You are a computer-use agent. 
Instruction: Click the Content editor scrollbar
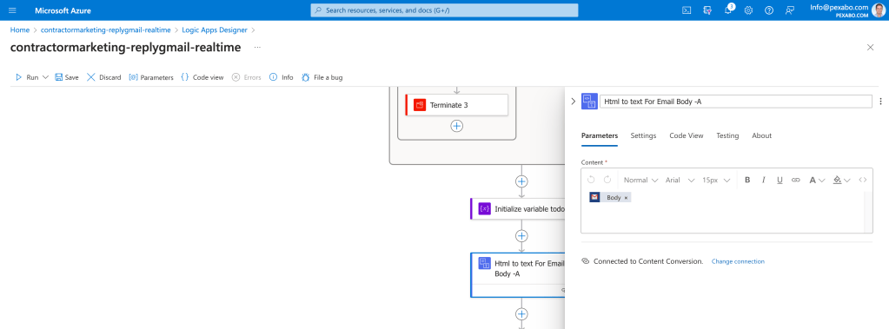click(868, 212)
